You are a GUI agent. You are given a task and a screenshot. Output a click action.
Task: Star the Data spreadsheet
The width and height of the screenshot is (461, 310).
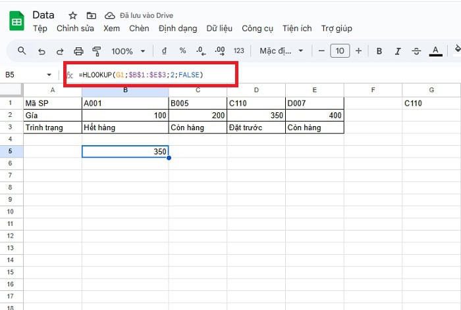tap(73, 14)
